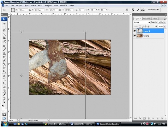Image resolution: width=168 pixels, height=128 pixels.
Task: Hide Layer 1 via eye icon
Action: click(x=135, y=31)
